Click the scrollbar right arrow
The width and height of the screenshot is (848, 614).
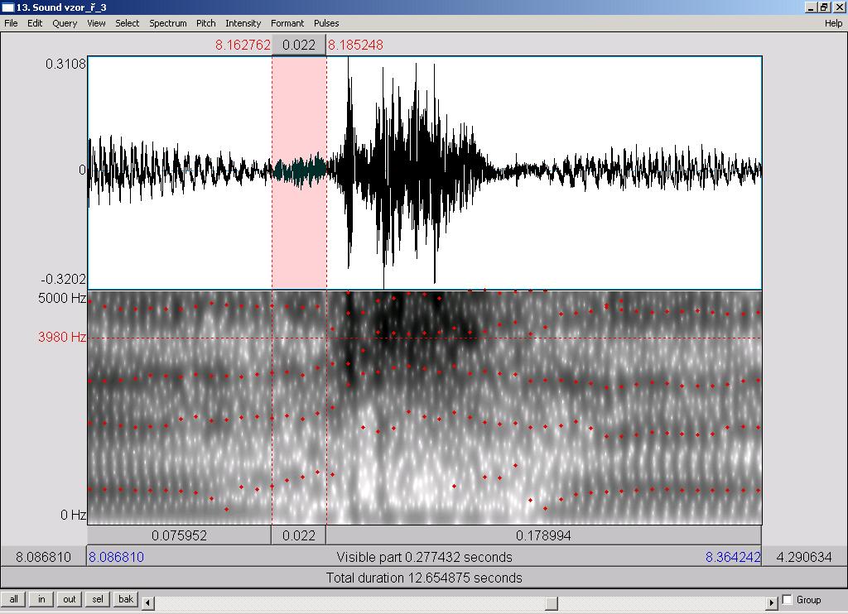(x=772, y=602)
